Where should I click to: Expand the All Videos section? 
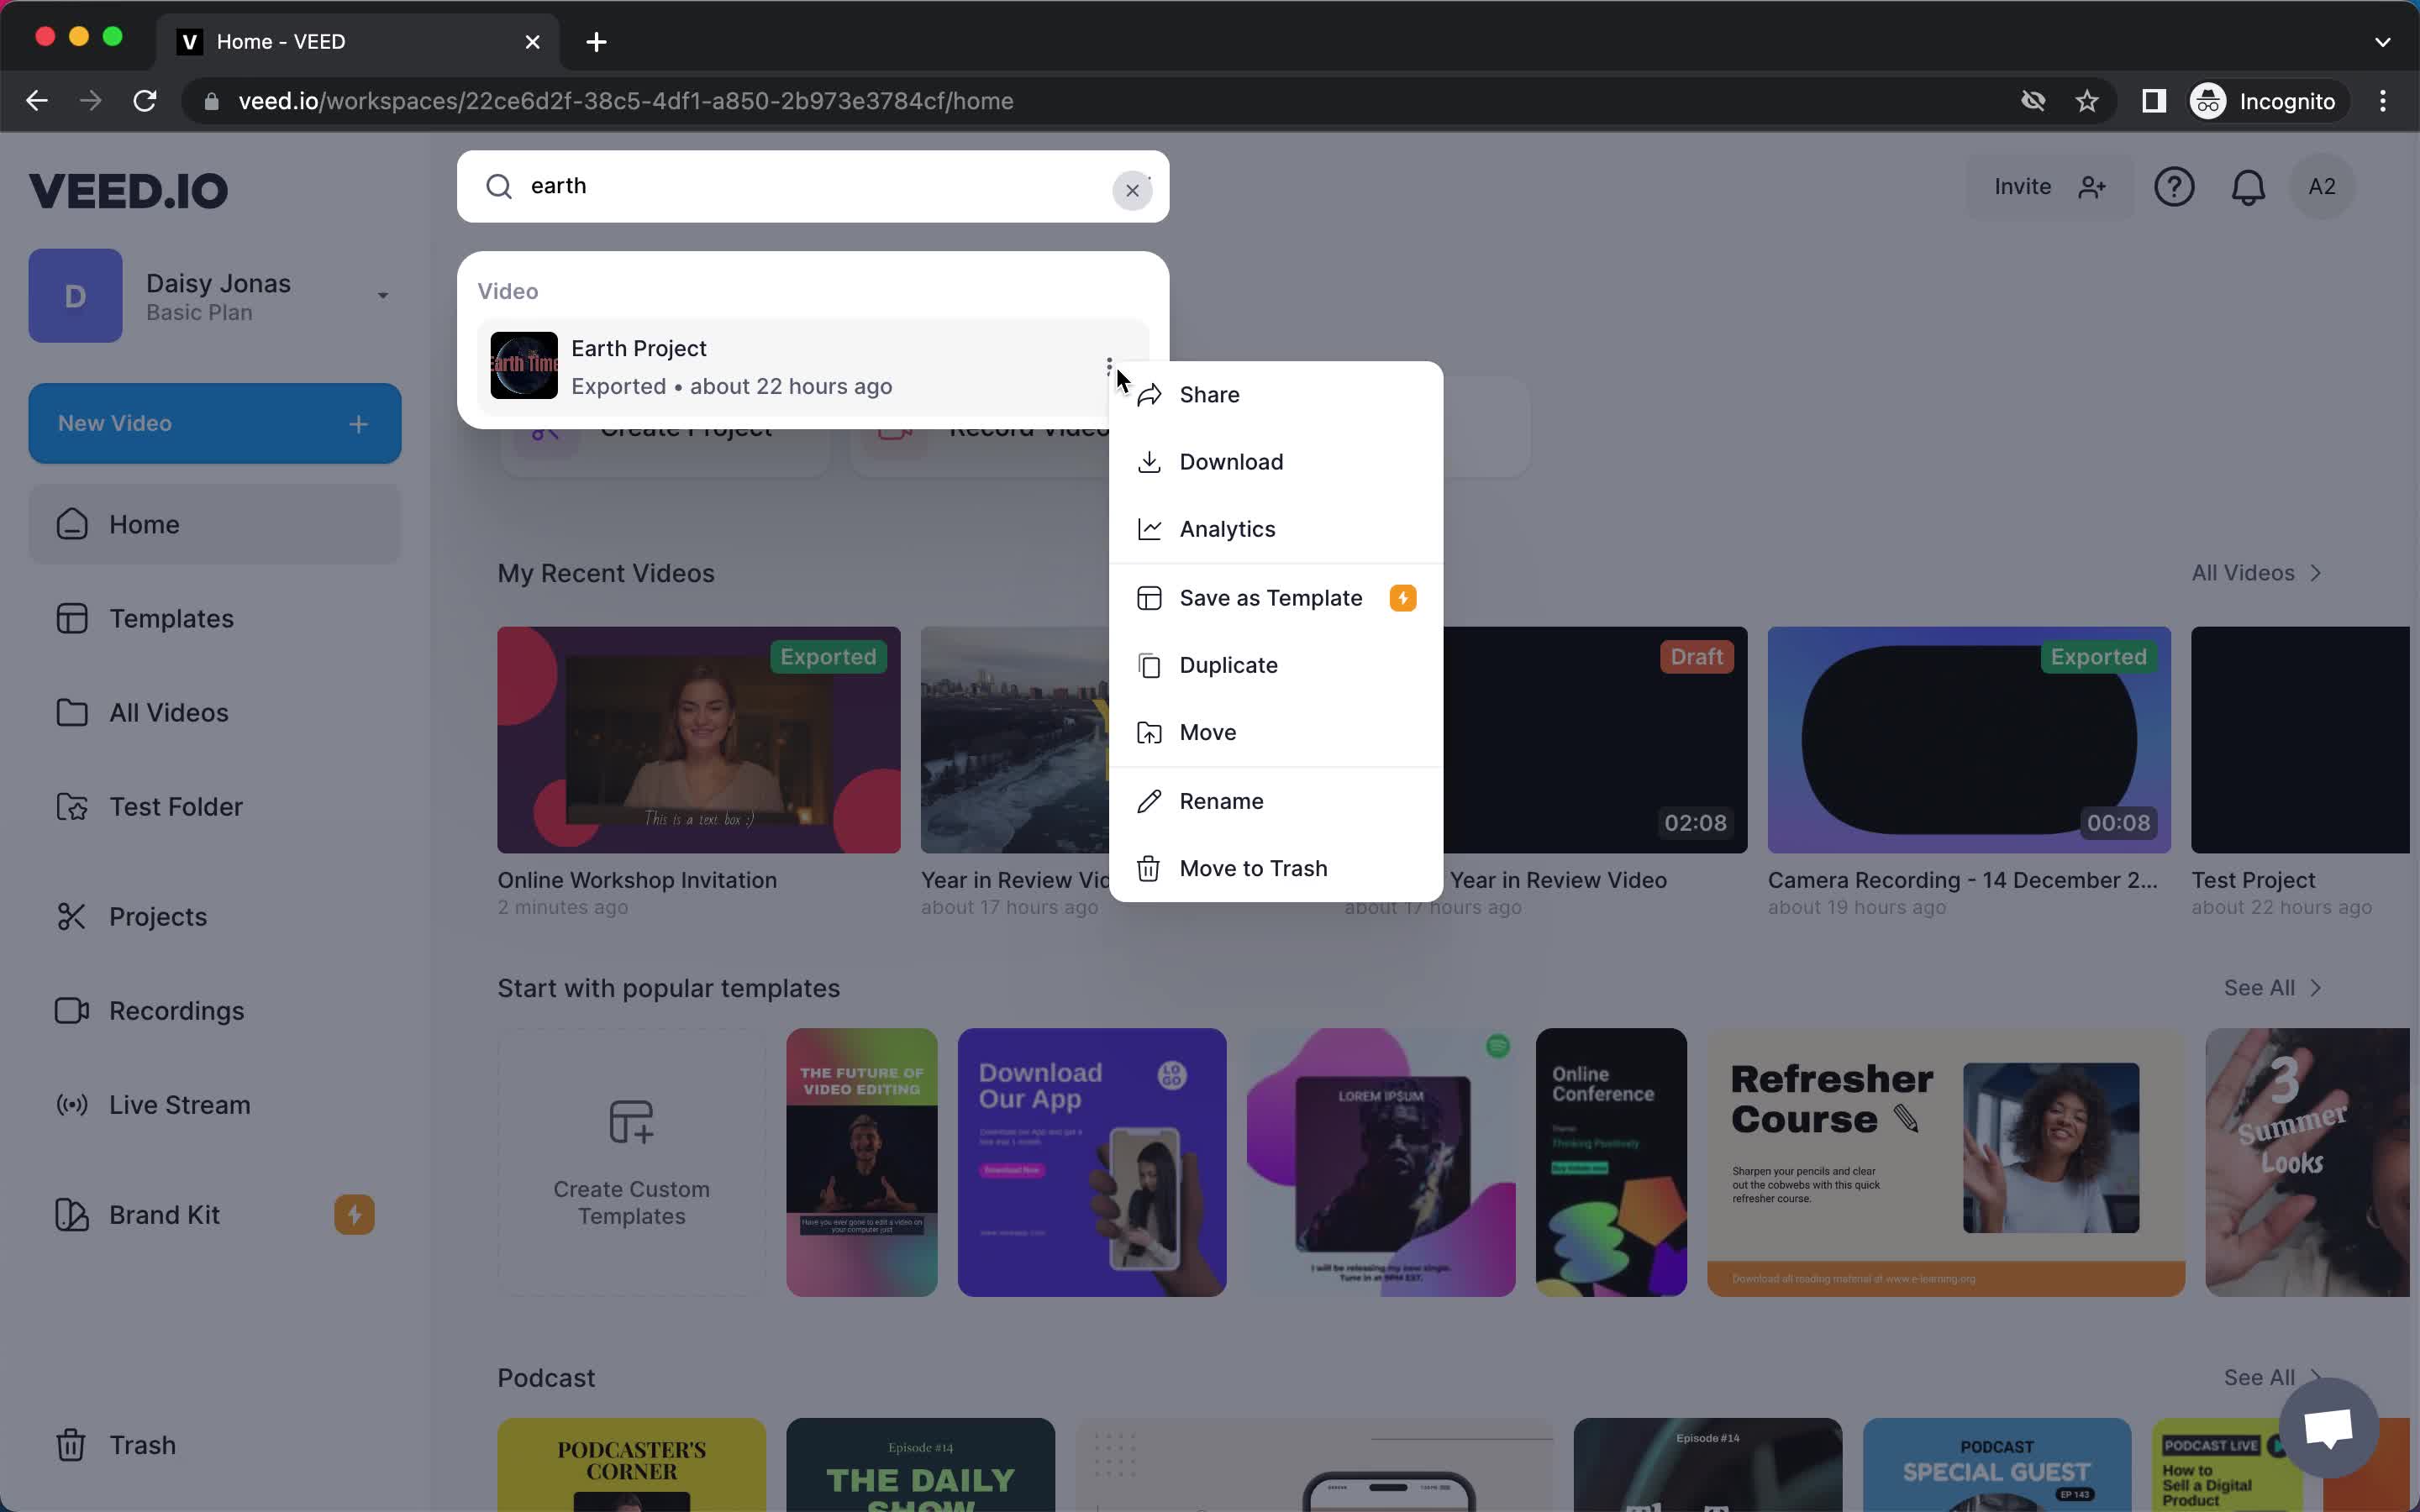[2258, 571]
